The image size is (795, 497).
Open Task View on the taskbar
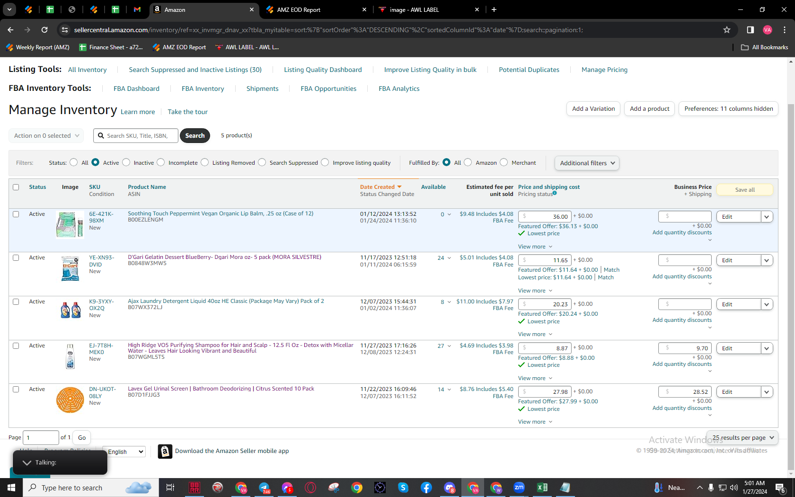(170, 488)
